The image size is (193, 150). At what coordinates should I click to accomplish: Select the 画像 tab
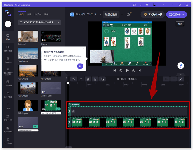click(x=46, y=14)
